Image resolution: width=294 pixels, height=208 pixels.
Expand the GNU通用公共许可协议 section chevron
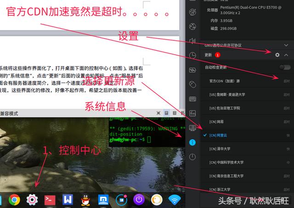coord(286,45)
